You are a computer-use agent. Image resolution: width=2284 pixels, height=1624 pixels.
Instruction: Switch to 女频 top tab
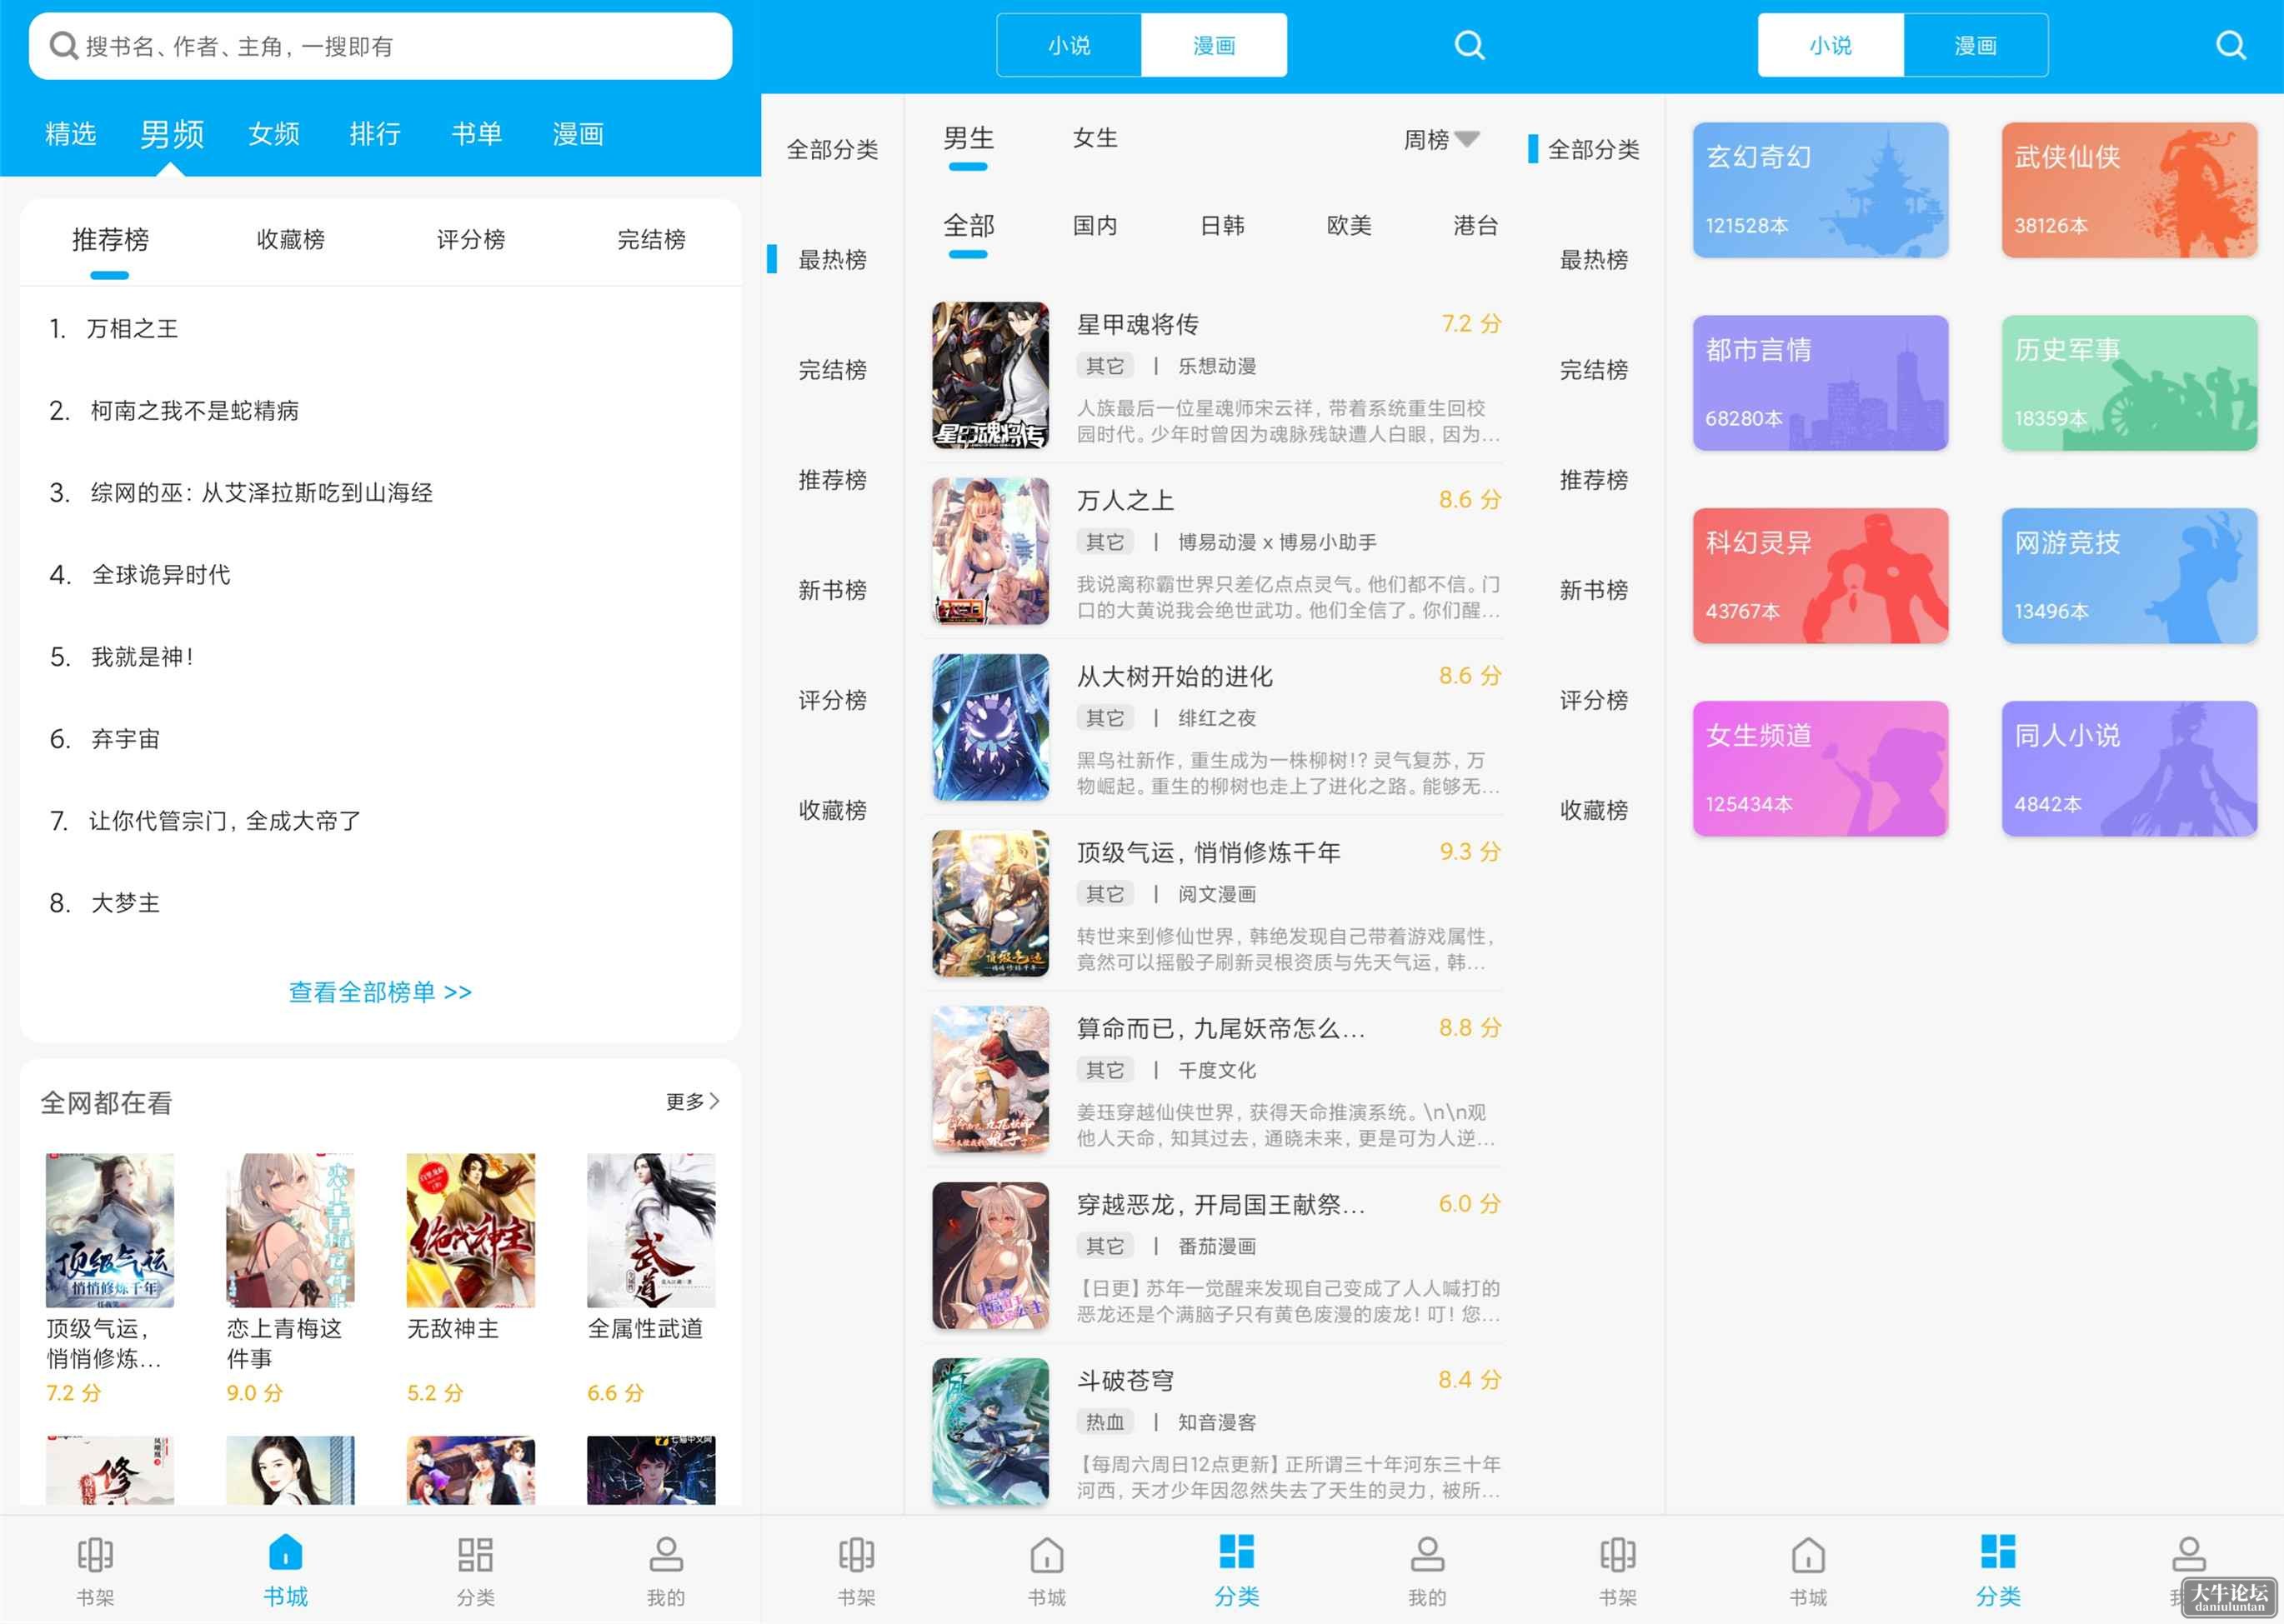pos(273,134)
